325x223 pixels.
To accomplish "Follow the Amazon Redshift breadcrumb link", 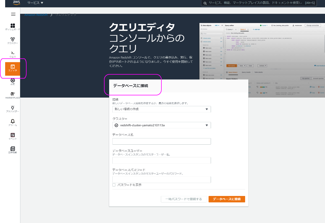I will pos(36,15).
